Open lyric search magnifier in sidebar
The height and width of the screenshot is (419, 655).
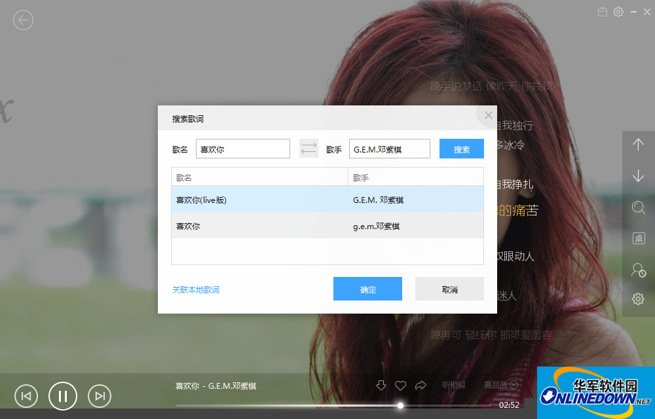pyautogui.click(x=638, y=208)
